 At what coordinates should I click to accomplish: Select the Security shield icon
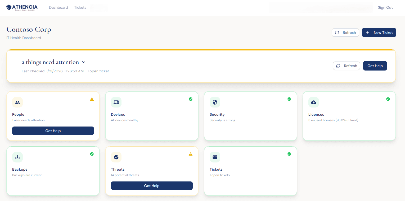(215, 102)
